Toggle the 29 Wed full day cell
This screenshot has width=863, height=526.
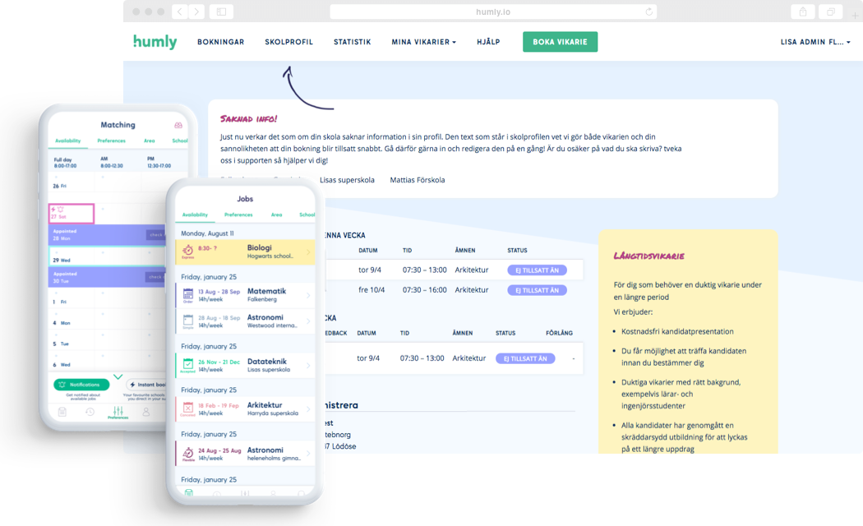[72, 256]
